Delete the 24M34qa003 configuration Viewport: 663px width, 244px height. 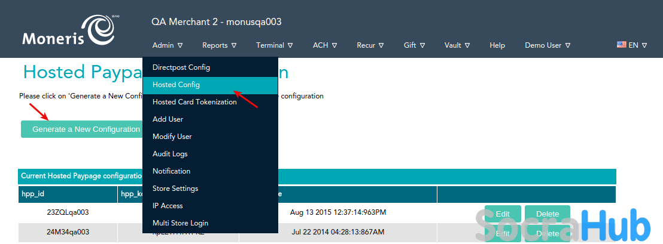click(548, 233)
